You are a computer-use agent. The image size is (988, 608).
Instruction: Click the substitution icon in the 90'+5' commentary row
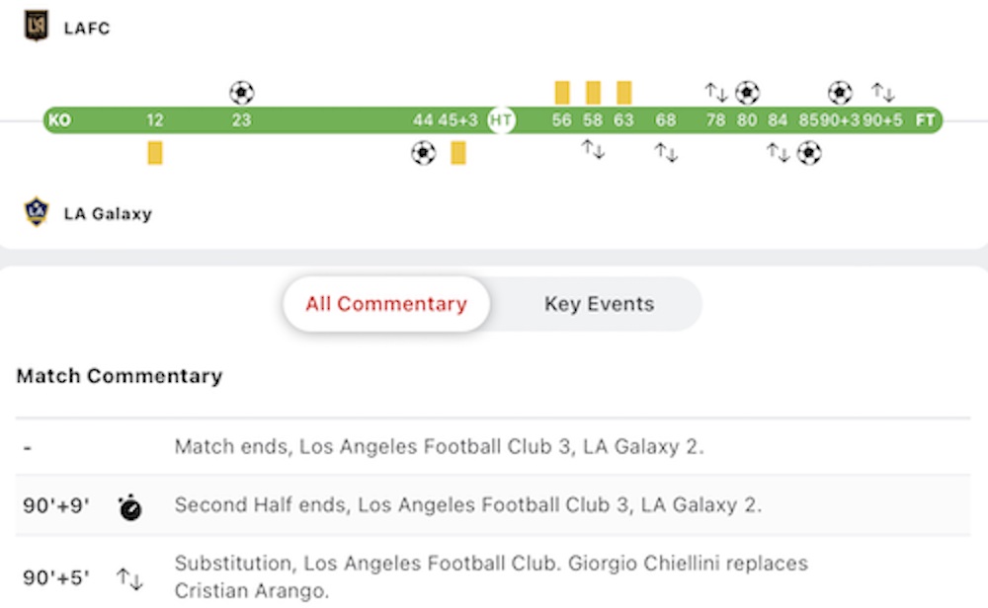(129, 577)
